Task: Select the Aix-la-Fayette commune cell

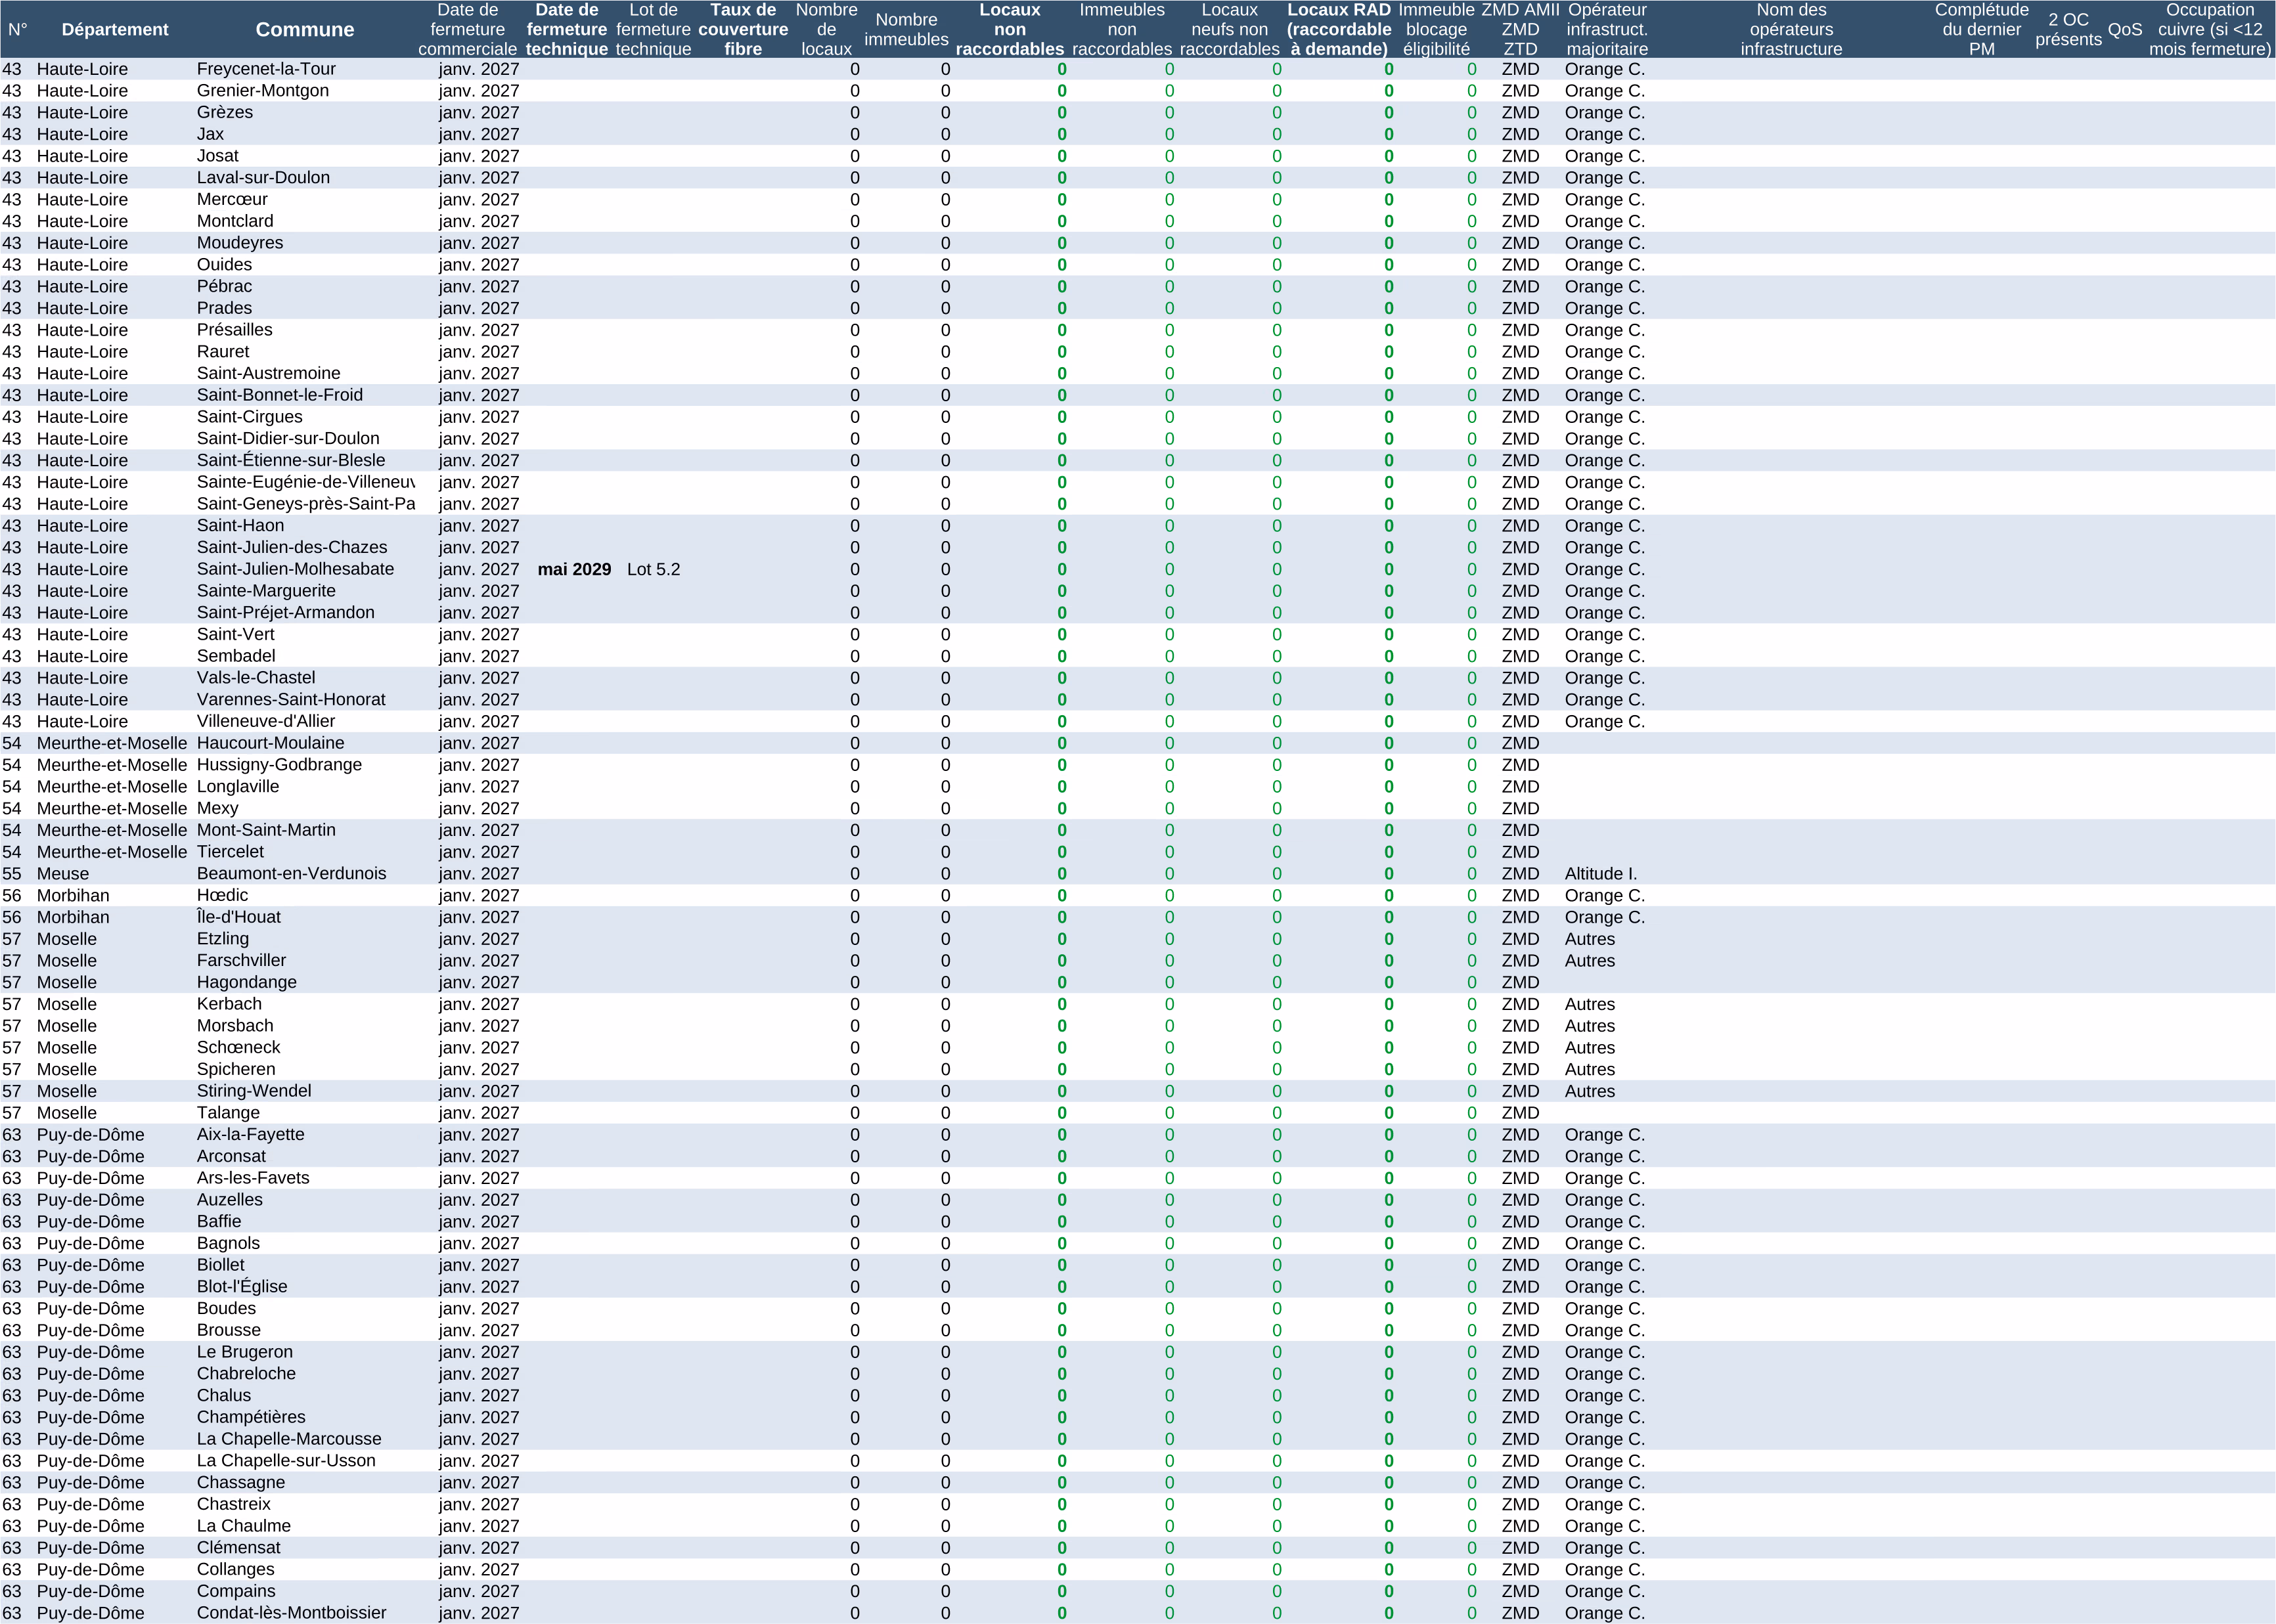Action: (250, 1135)
